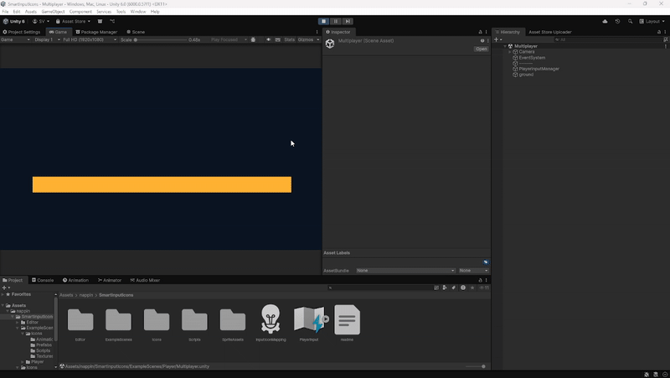Click the Hierarchy search field
This screenshot has width=670, height=378.
coord(608,39)
